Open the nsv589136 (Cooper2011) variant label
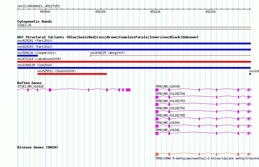Image resolution: width=259 pixels, height=167 pixels. tap(37, 53)
